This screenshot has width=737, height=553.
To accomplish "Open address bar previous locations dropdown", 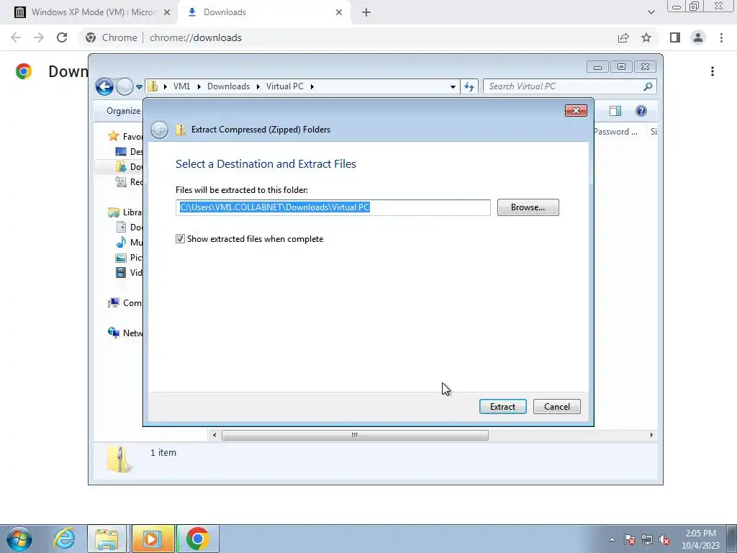I will tap(453, 86).
